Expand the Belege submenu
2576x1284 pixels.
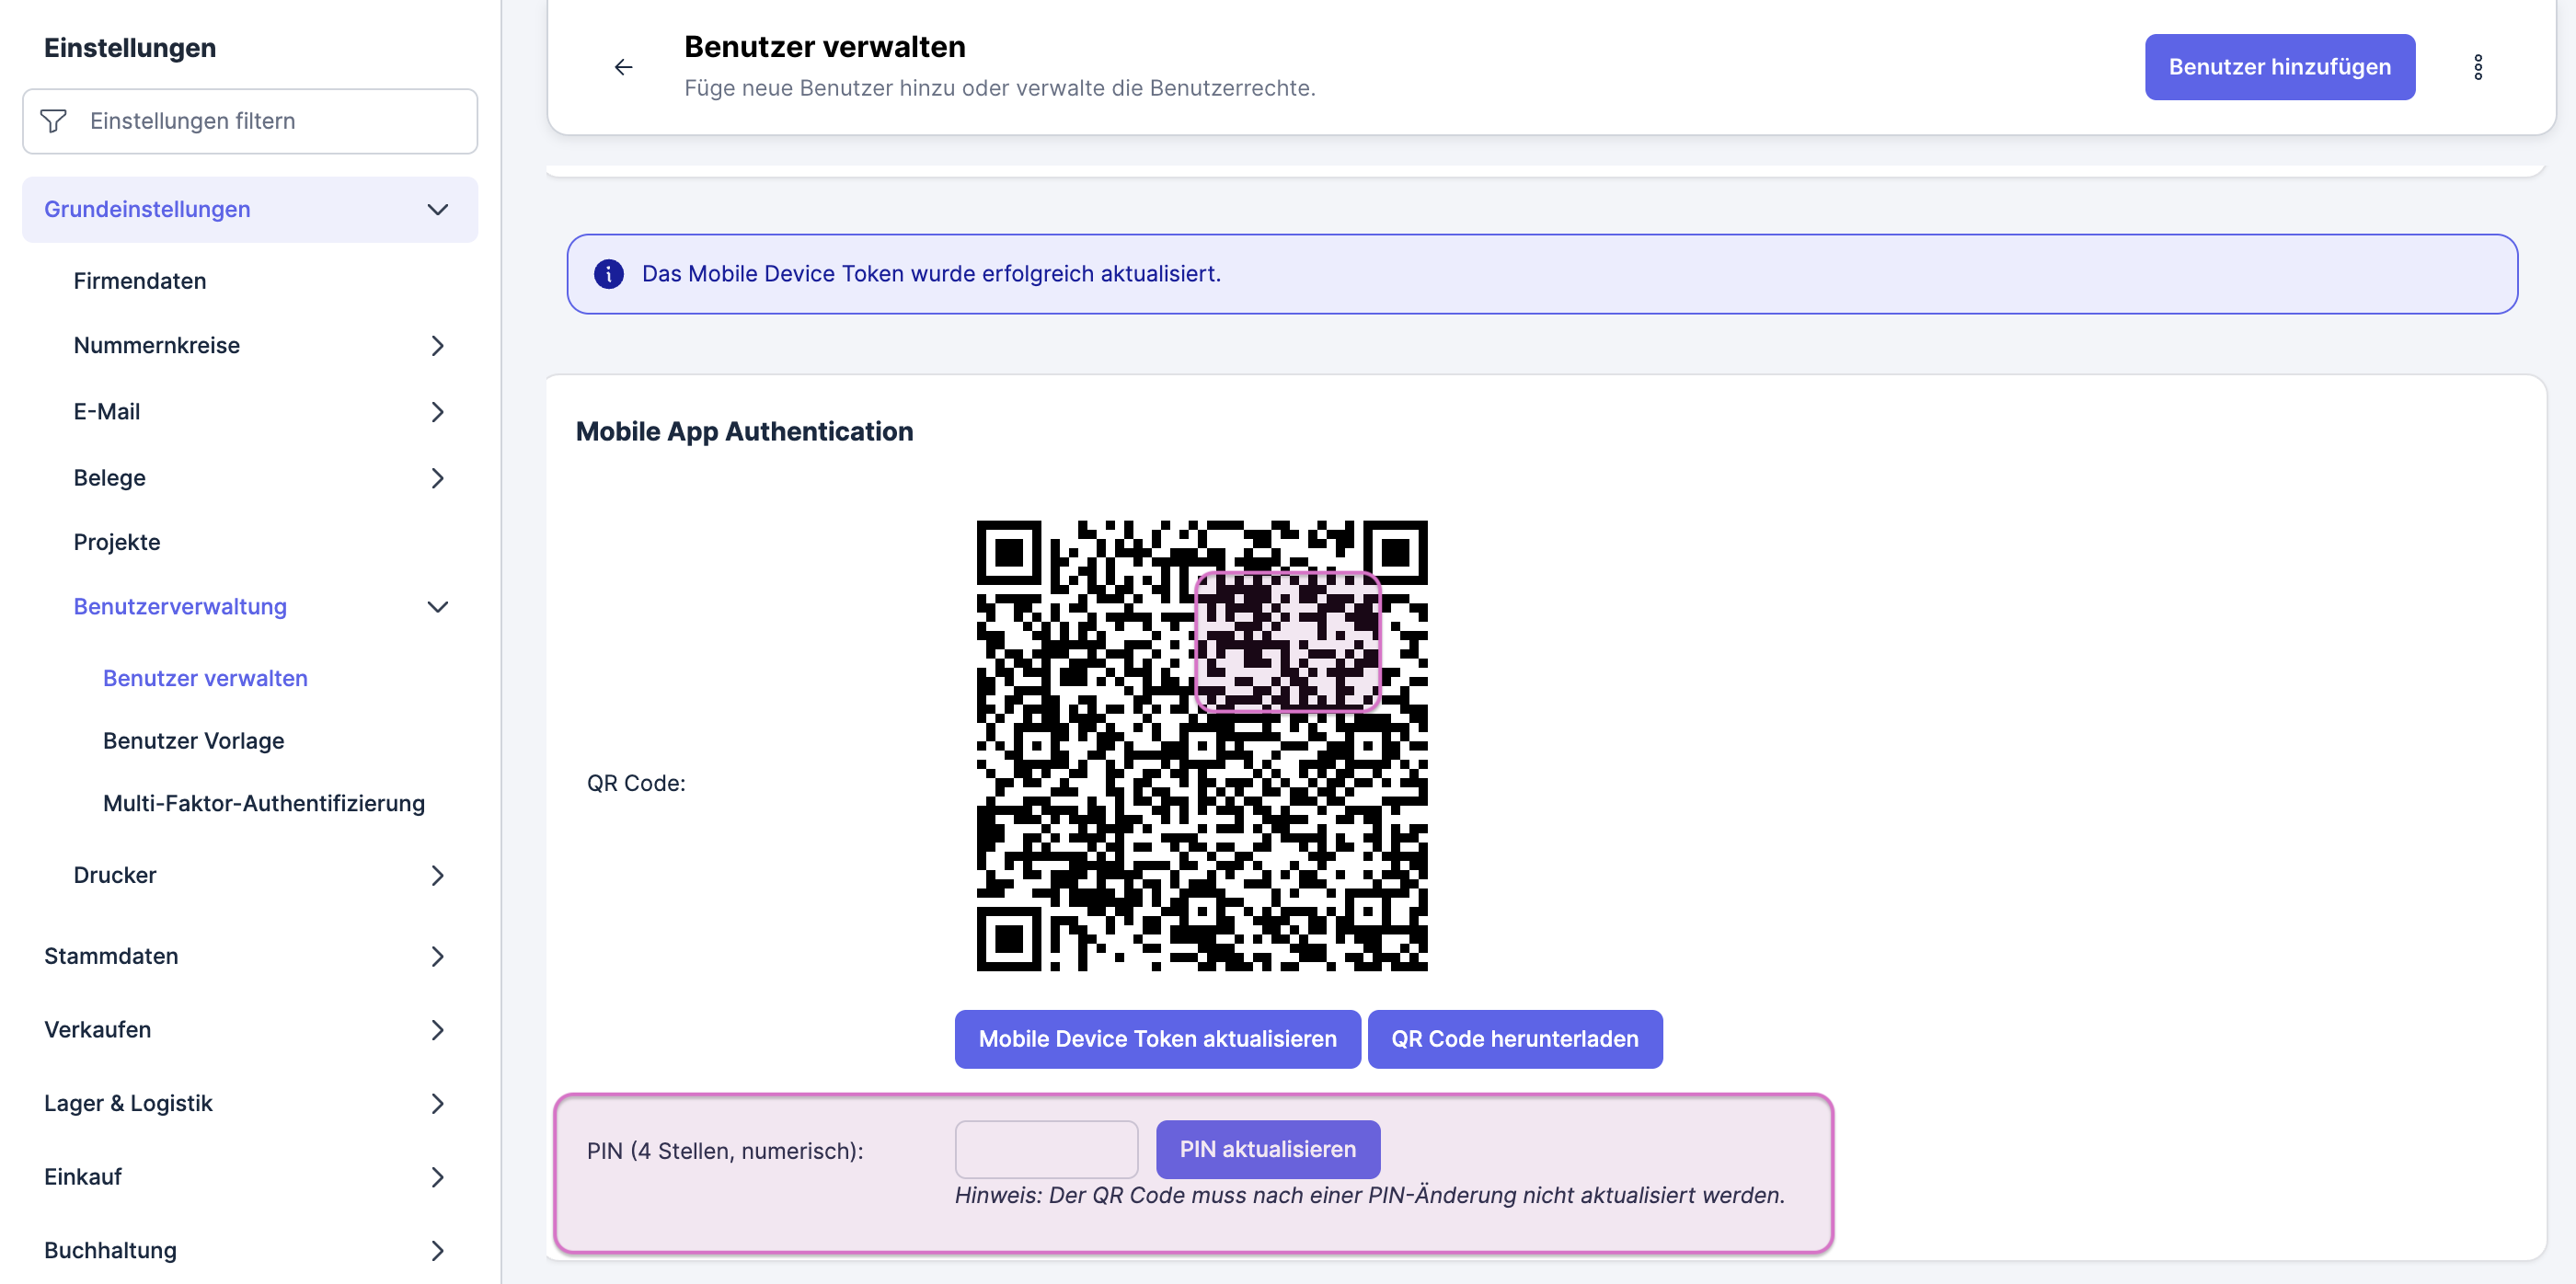click(x=437, y=478)
